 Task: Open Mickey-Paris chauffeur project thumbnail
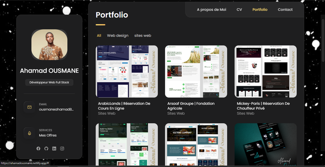tap(265, 72)
